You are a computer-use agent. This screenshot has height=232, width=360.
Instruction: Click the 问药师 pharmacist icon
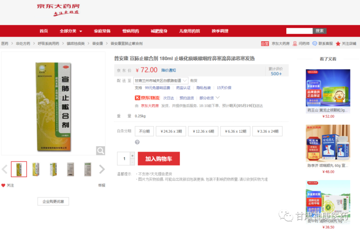[295, 44]
